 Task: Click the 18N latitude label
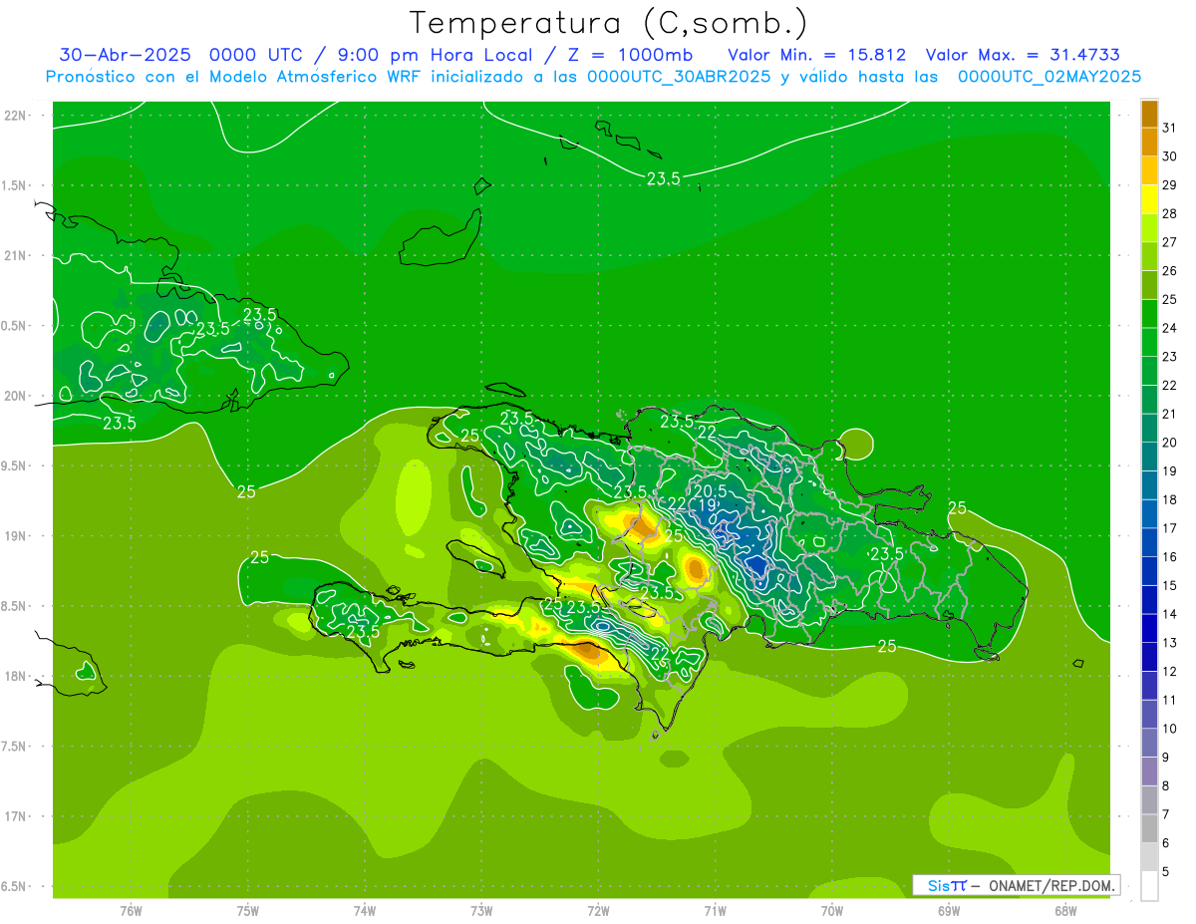(15, 677)
